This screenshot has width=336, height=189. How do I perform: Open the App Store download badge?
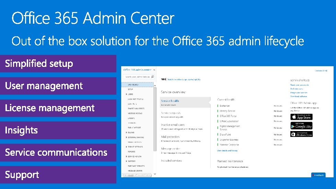[x=301, y=117]
